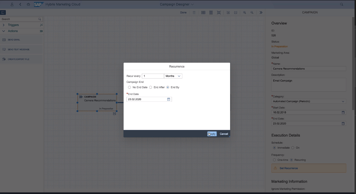Image resolution: width=356 pixels, height=194 pixels.
Task: Collapse the Actions section
Action: pos(3,31)
